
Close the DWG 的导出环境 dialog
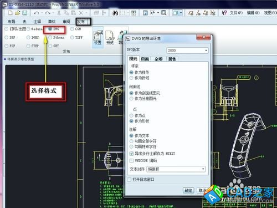click(203, 38)
